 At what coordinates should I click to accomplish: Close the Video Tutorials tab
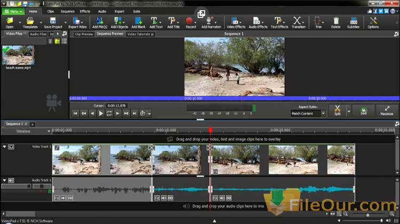pyautogui.click(x=153, y=35)
